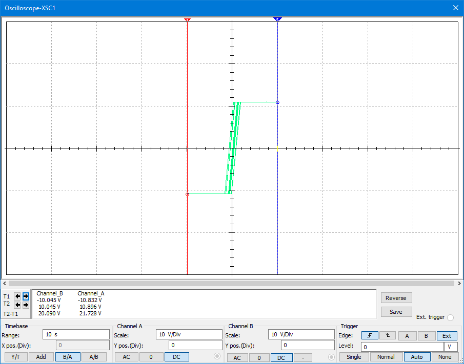
Task: Switch display to Y/T mode
Action: (15, 357)
